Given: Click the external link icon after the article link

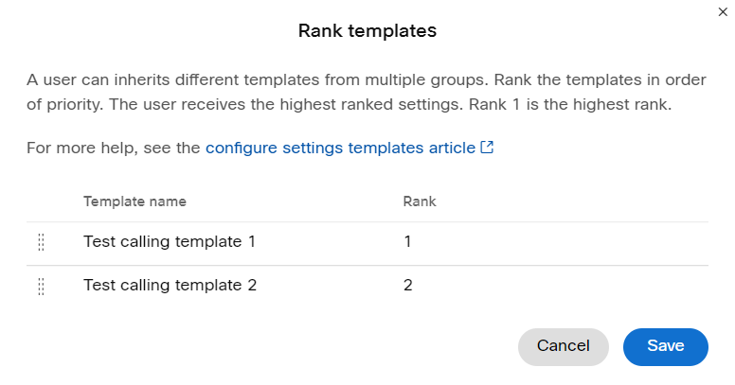Looking at the screenshot, I should click(487, 147).
